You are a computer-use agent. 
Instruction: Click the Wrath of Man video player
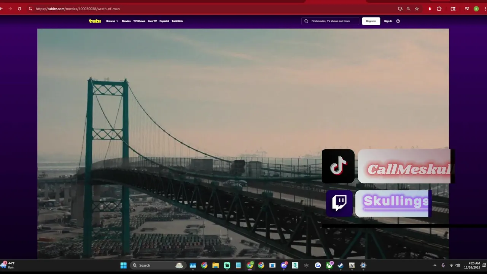point(243,144)
